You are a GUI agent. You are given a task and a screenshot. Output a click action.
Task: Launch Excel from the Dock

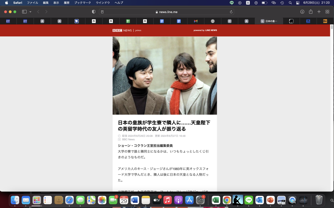coord(216,200)
